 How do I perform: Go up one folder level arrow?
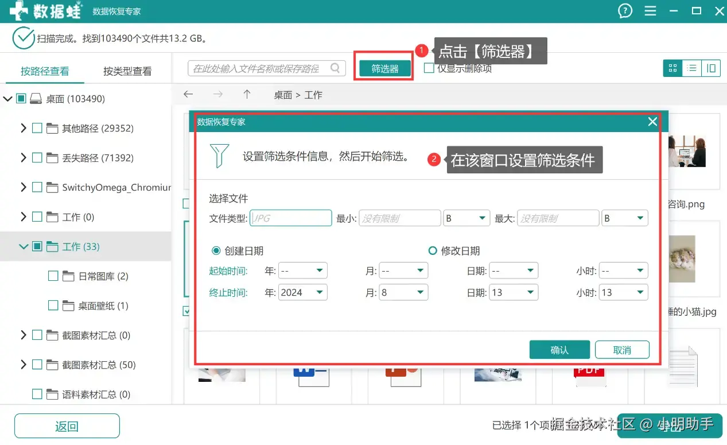247,94
